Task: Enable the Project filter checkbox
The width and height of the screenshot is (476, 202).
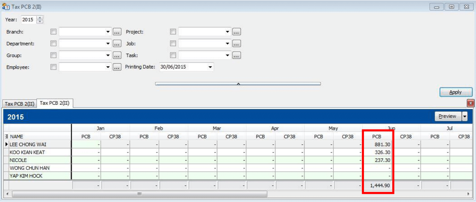Action: point(173,32)
